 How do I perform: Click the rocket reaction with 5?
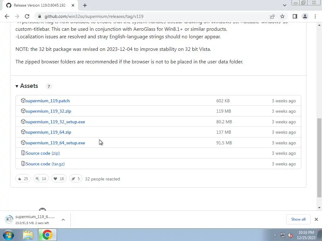click(75, 179)
